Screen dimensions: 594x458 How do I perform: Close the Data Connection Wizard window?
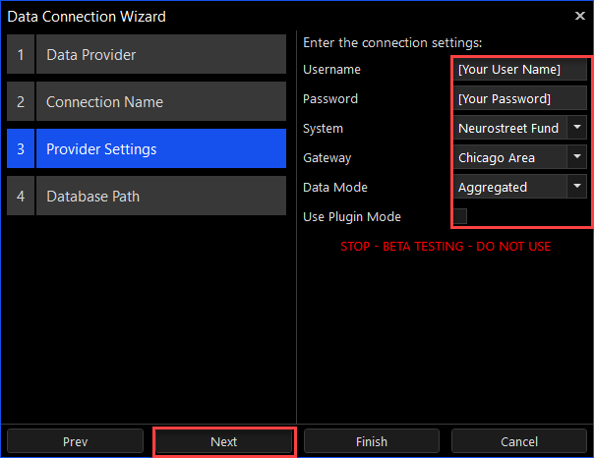tap(579, 16)
